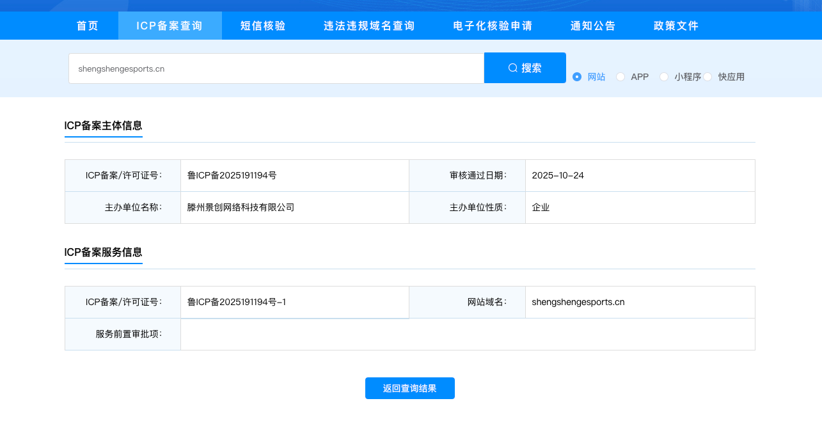Screen dimensions: 822x433
Task: Click the 主办单位名称 label cell
Action: [123, 208]
